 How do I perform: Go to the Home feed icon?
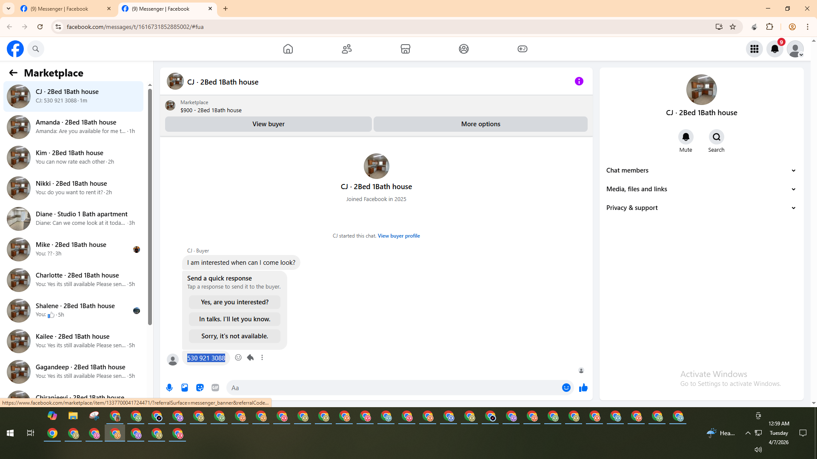coord(288,49)
